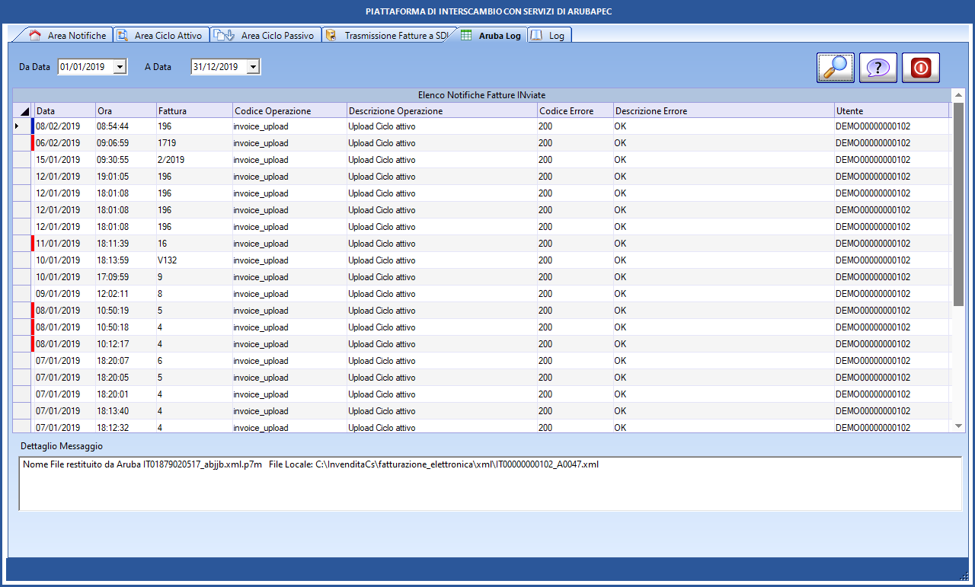Click the current-row arrow marker beside 08/02/2019
The width and height of the screenshot is (975, 587).
pos(18,126)
